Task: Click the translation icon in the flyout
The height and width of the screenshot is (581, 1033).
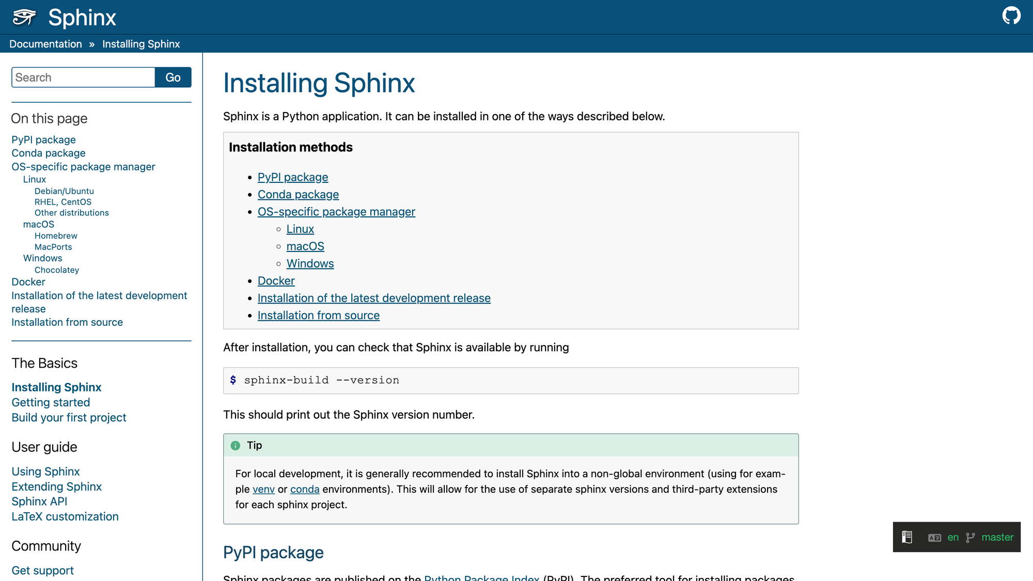Action: point(934,537)
